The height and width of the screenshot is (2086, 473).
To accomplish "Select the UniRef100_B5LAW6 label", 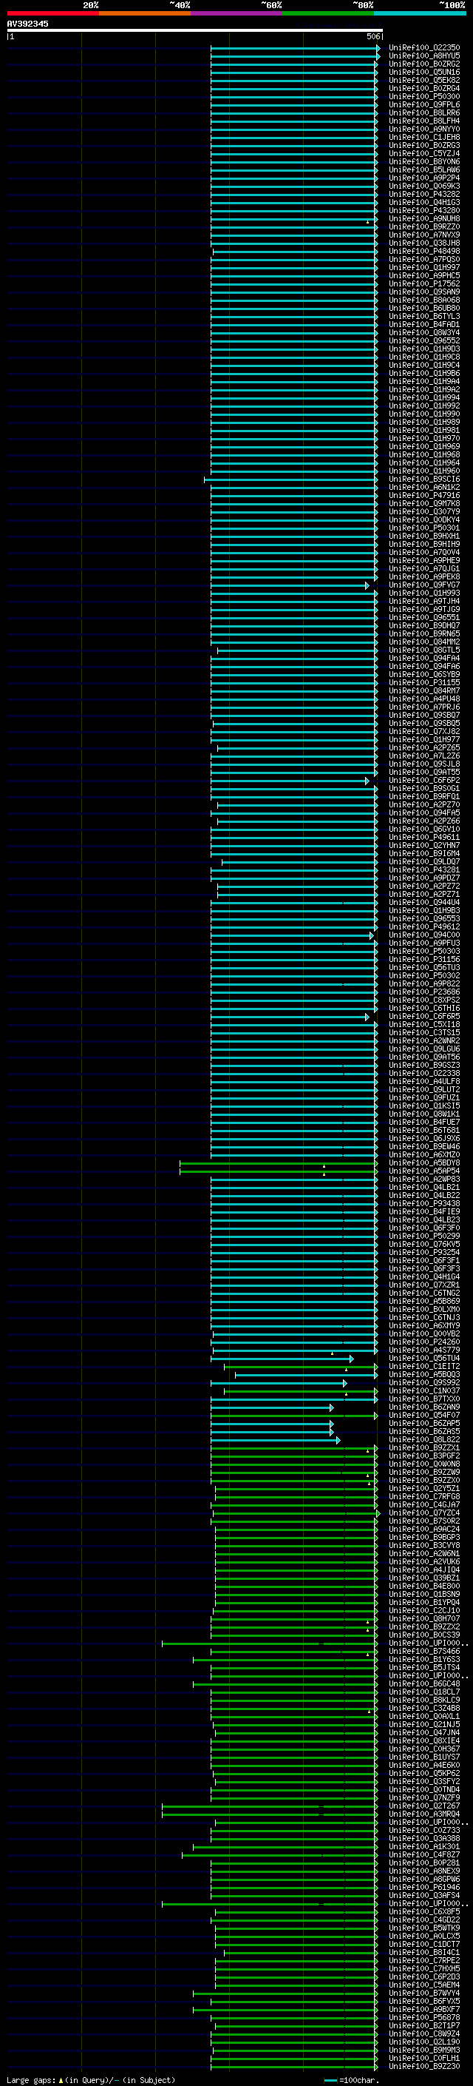I will 423,170.
